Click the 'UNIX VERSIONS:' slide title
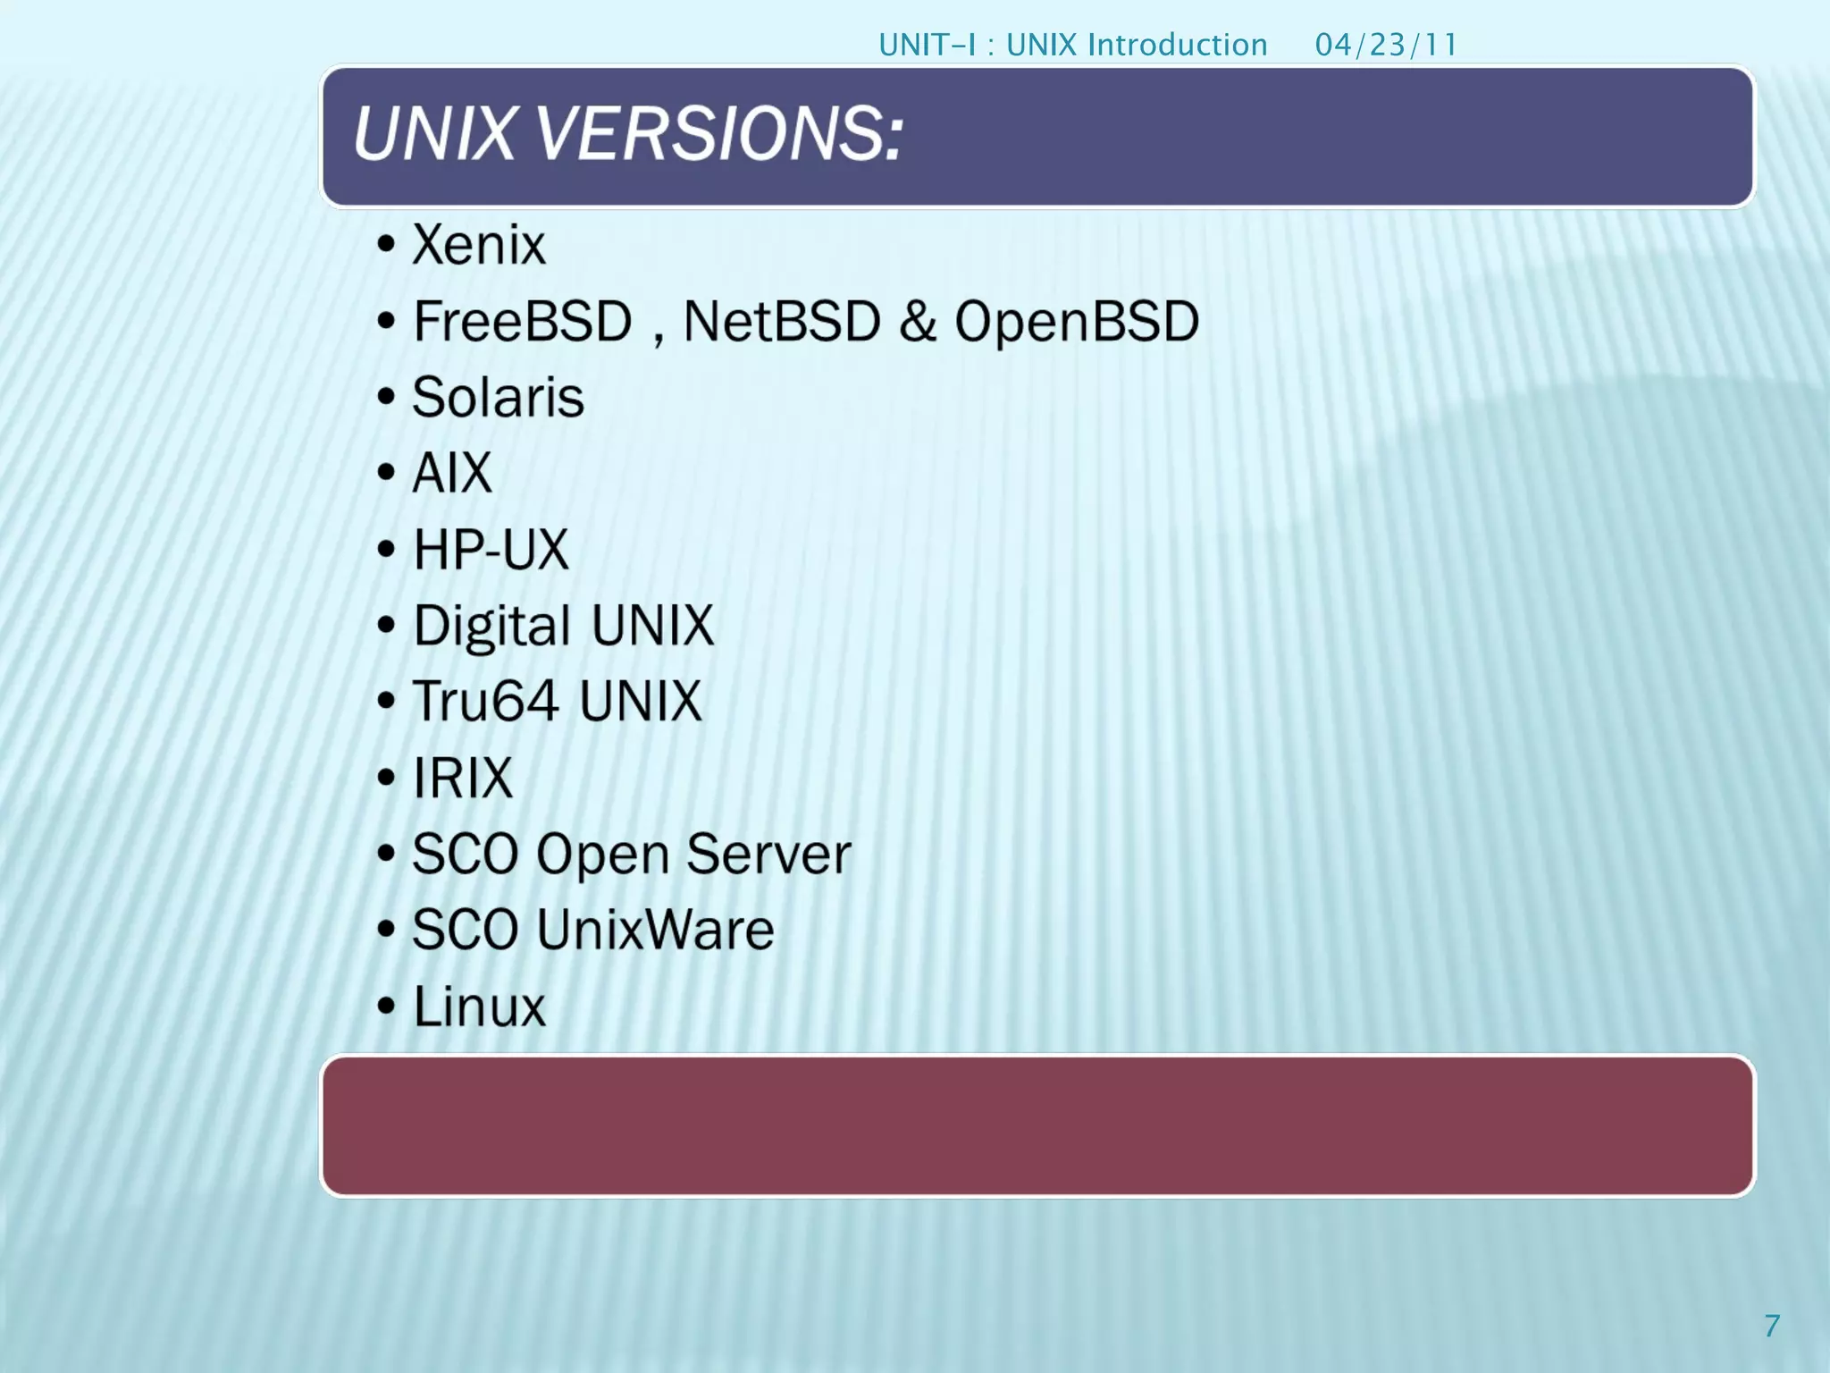This screenshot has width=1830, height=1373. click(628, 134)
